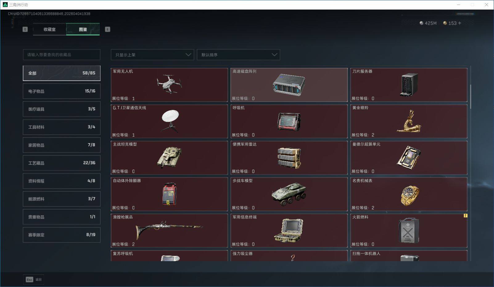494x287 pixels.
Task: Open the 自动体外除颤器 defibrillator entry
Action: 169,194
